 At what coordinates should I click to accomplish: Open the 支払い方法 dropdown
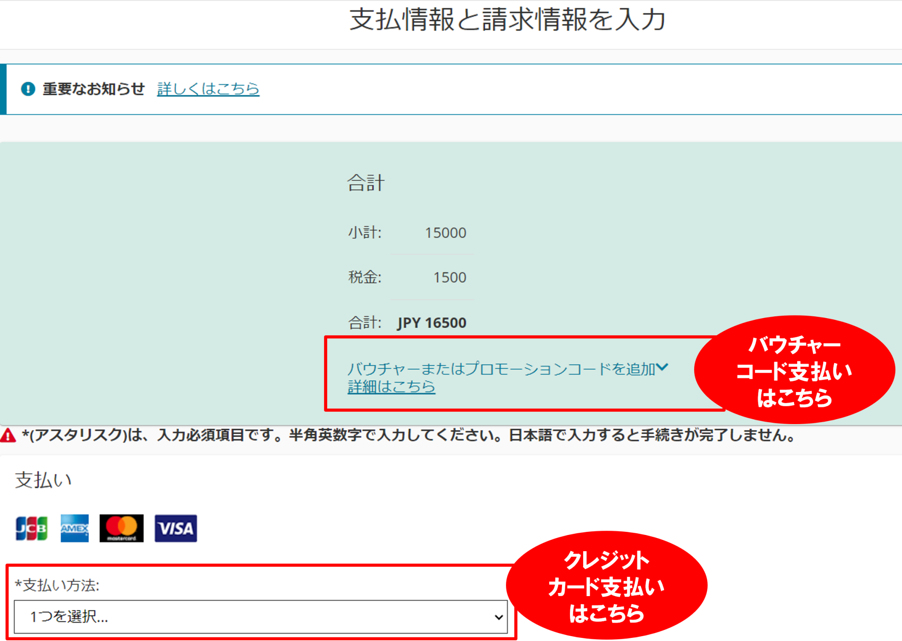point(260,617)
